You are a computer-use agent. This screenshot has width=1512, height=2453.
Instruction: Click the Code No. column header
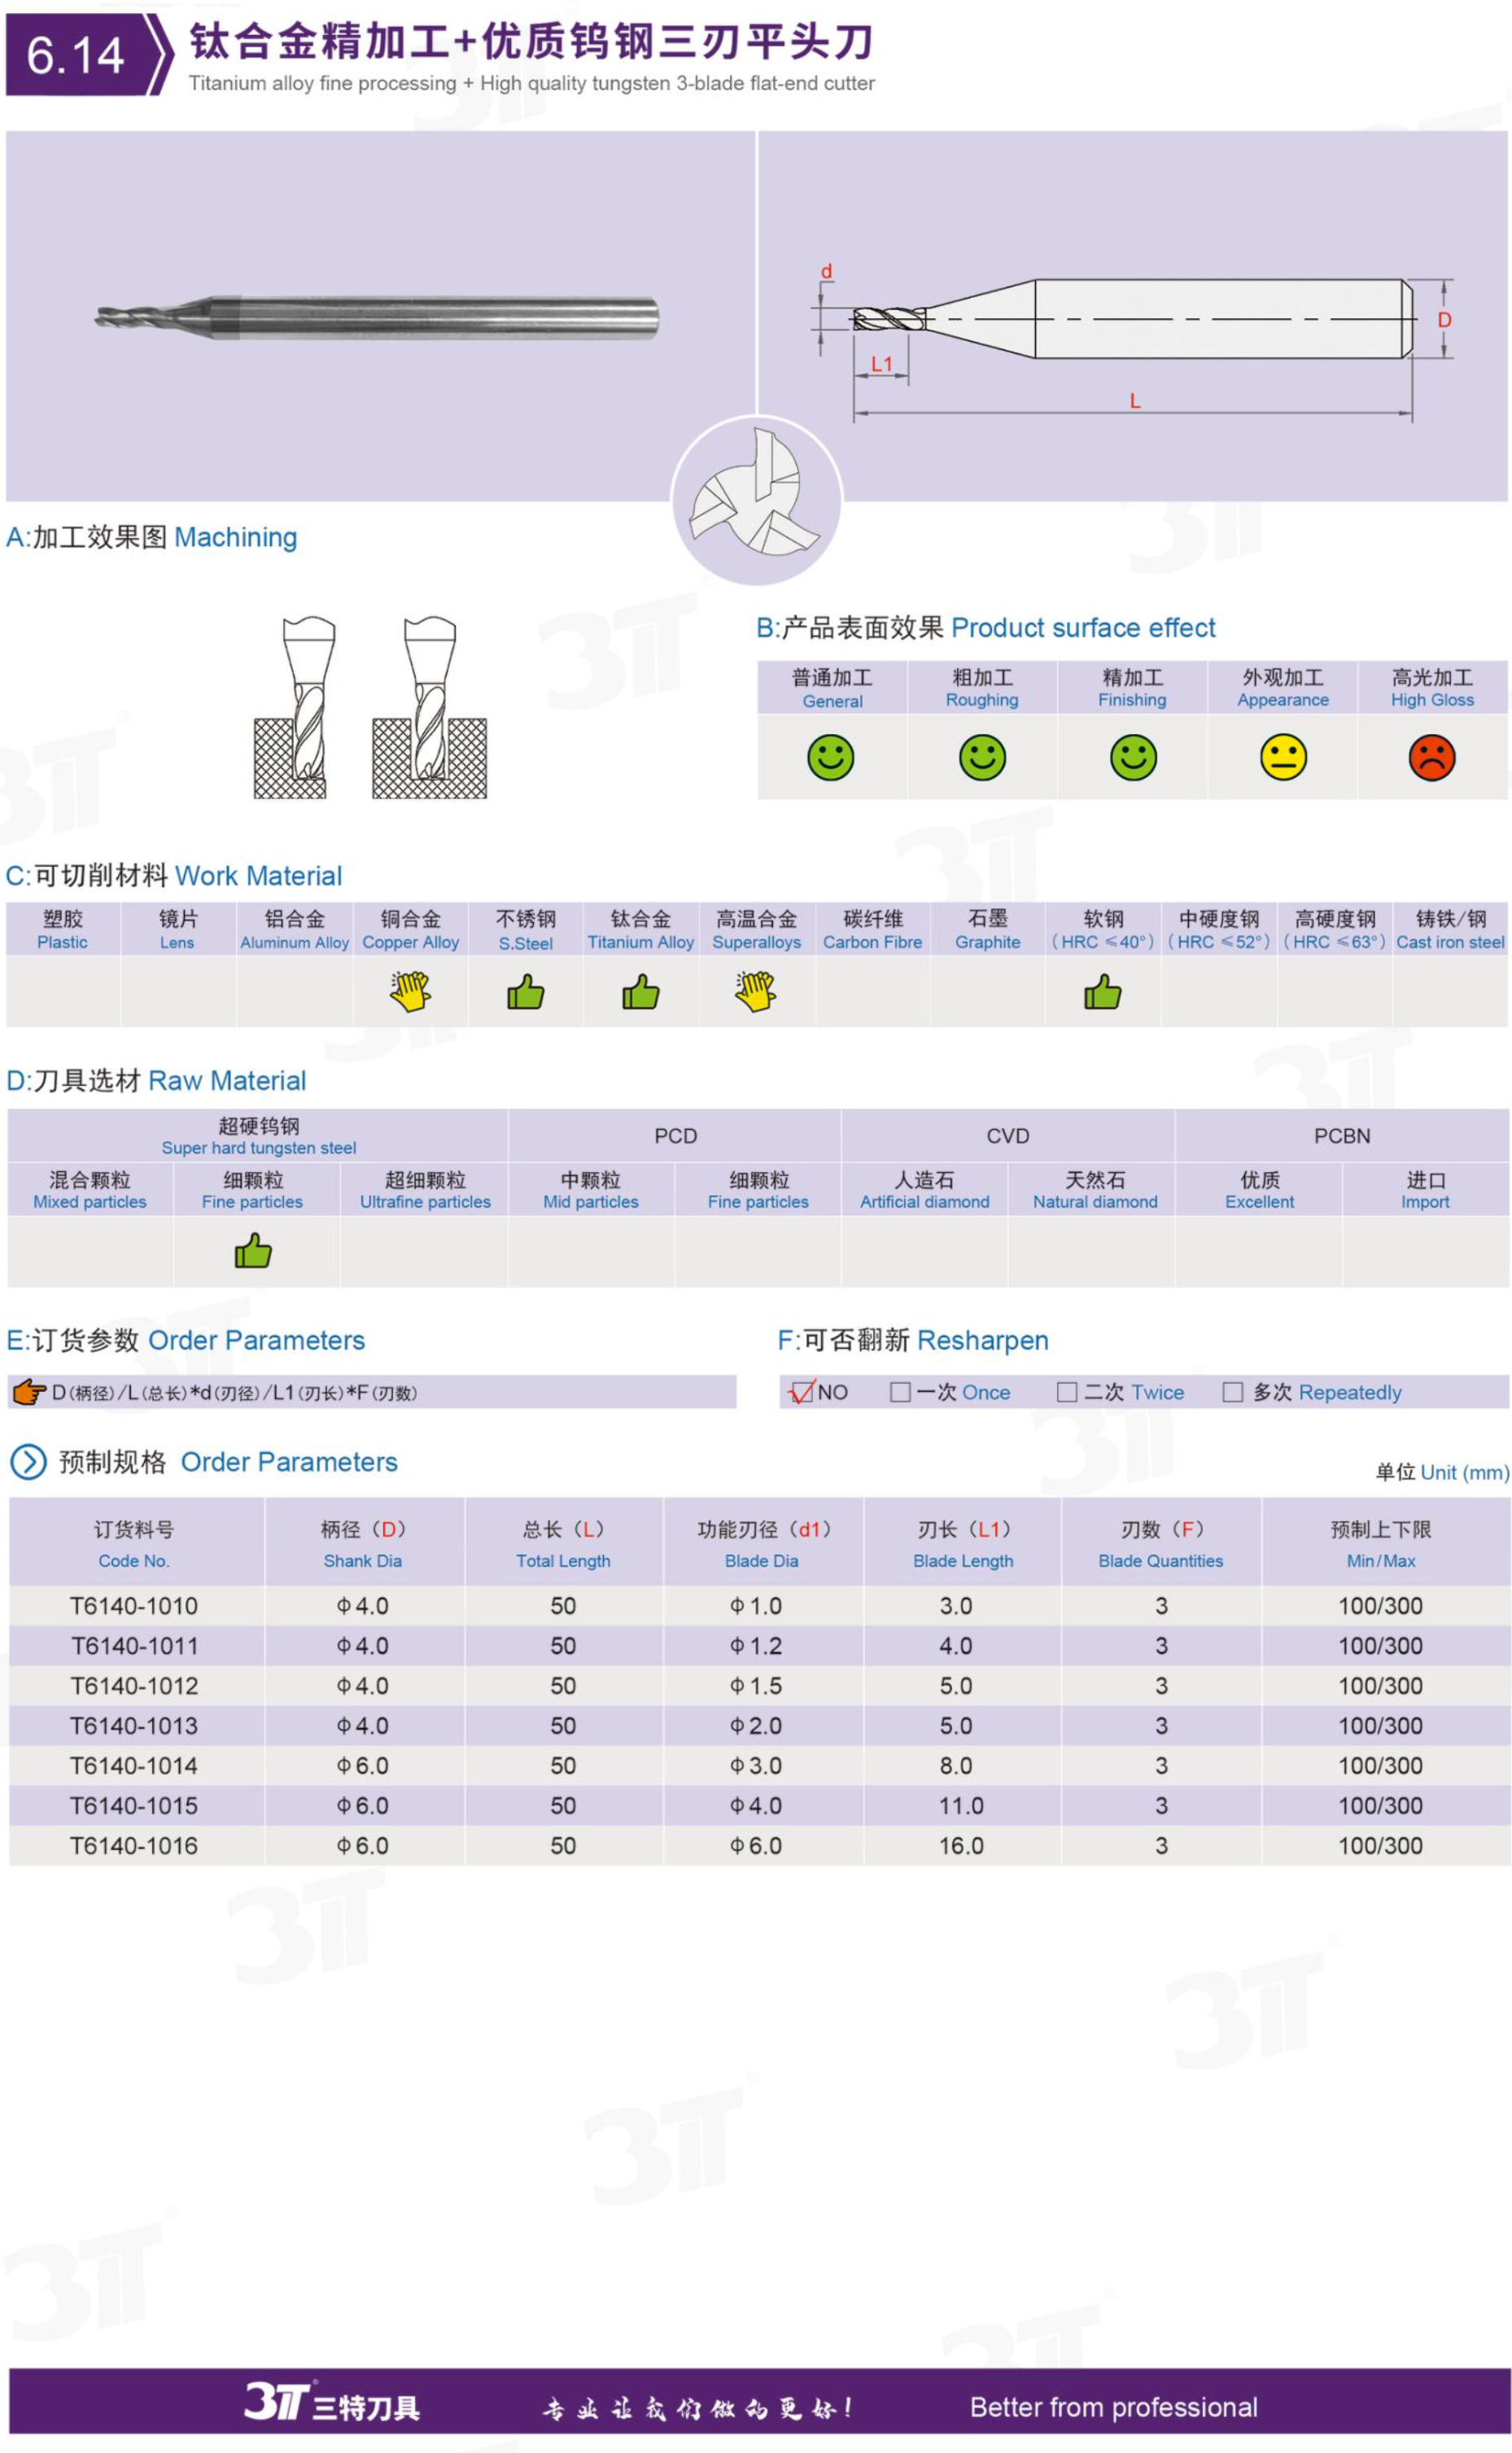tap(134, 1543)
